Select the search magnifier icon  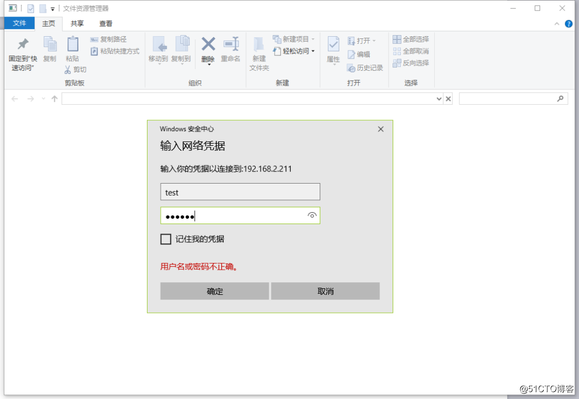560,99
